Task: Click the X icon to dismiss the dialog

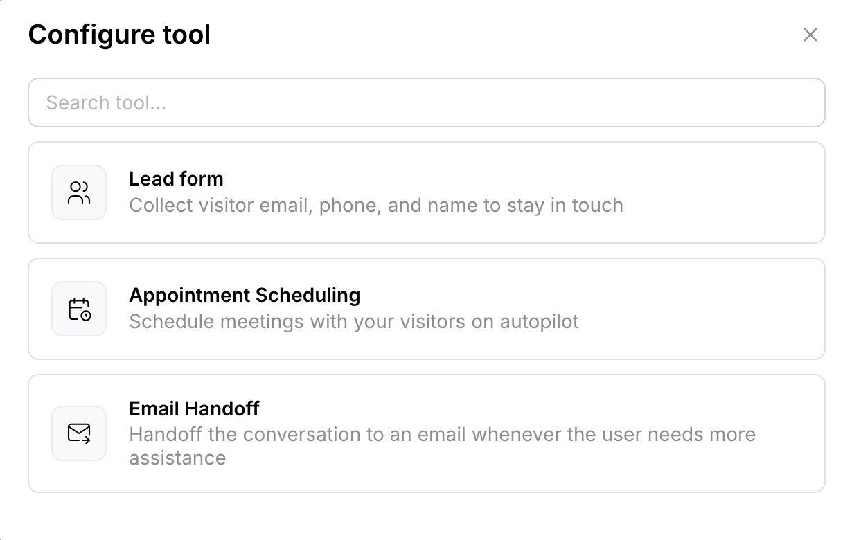Action: (x=810, y=35)
